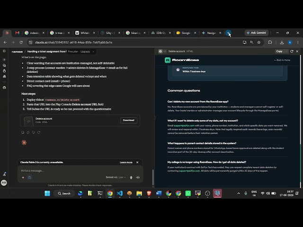
Task: Click the Copy button in artifact header
Action: pyautogui.click(x=279, y=52)
